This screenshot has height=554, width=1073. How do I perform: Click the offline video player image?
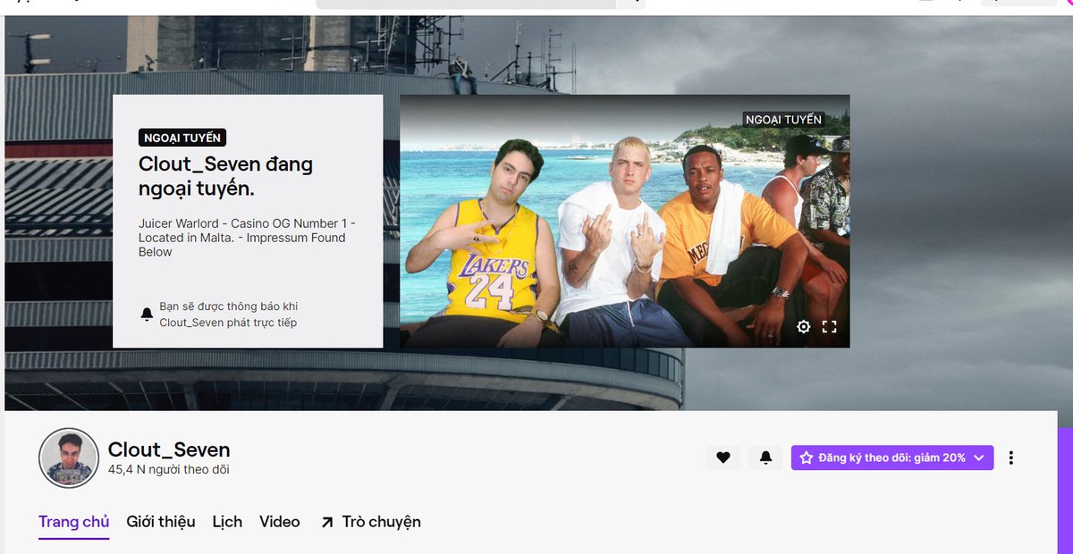(x=624, y=222)
